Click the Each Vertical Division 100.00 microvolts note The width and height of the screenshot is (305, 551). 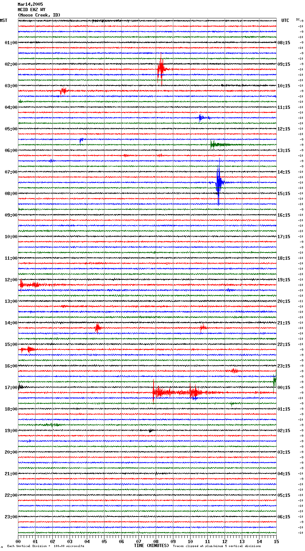click(x=46, y=546)
